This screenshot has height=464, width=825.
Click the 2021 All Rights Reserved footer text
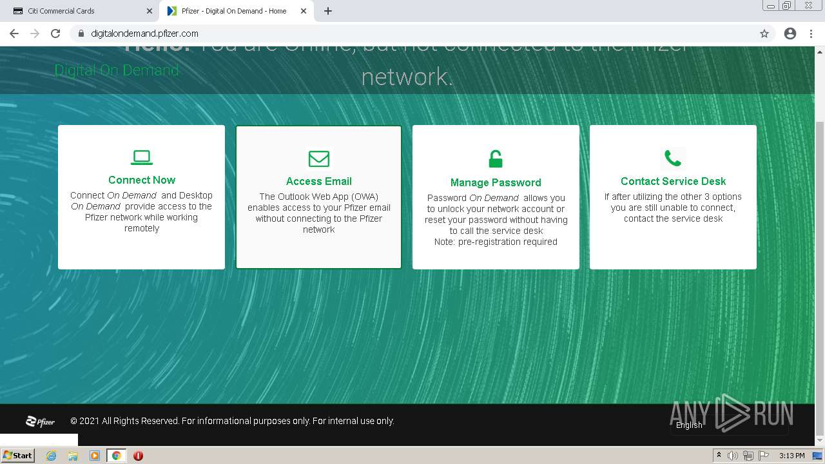coord(232,421)
